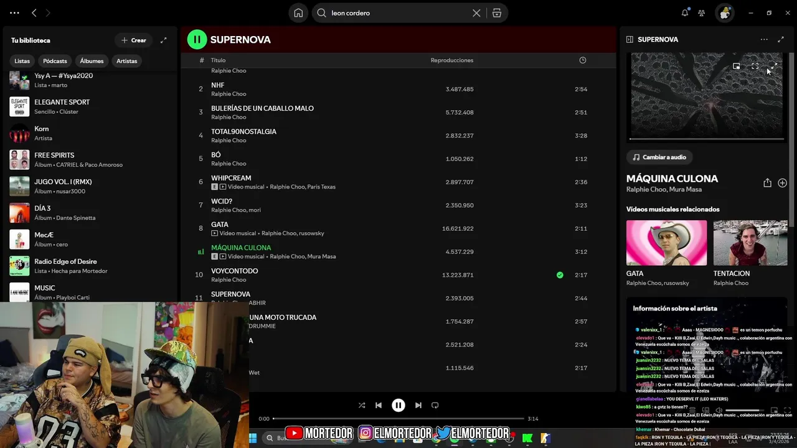Pause playback in the bottom player bar

[398, 405]
